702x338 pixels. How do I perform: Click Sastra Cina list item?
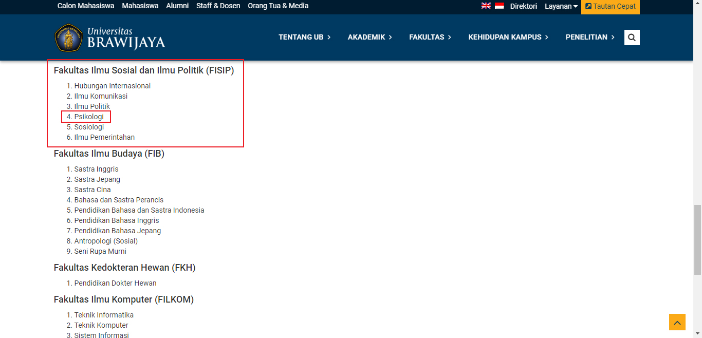(93, 190)
